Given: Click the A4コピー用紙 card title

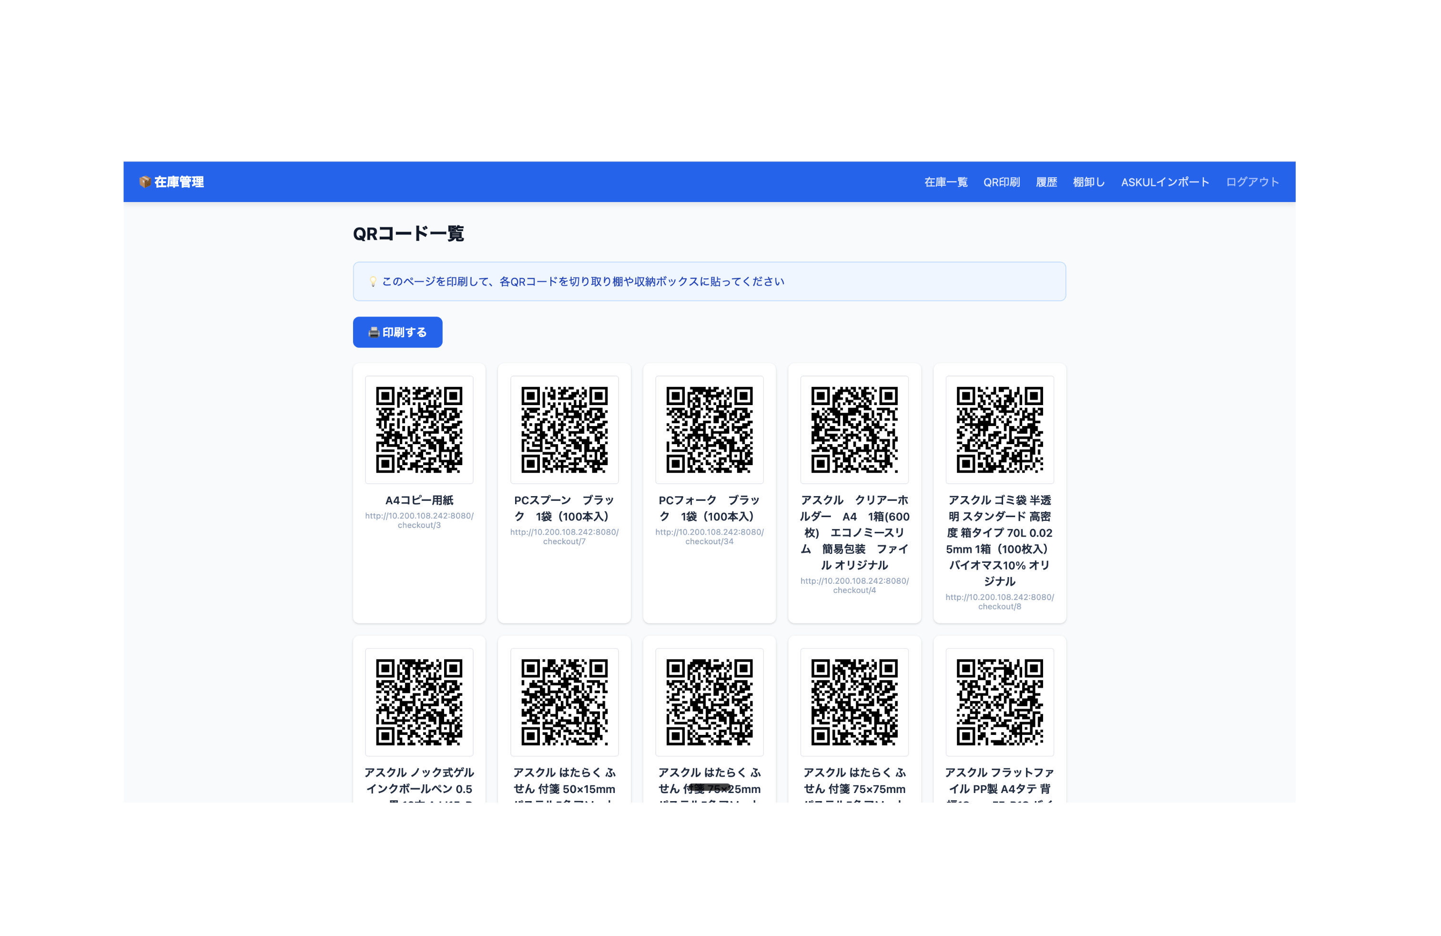Looking at the screenshot, I should pyautogui.click(x=419, y=500).
